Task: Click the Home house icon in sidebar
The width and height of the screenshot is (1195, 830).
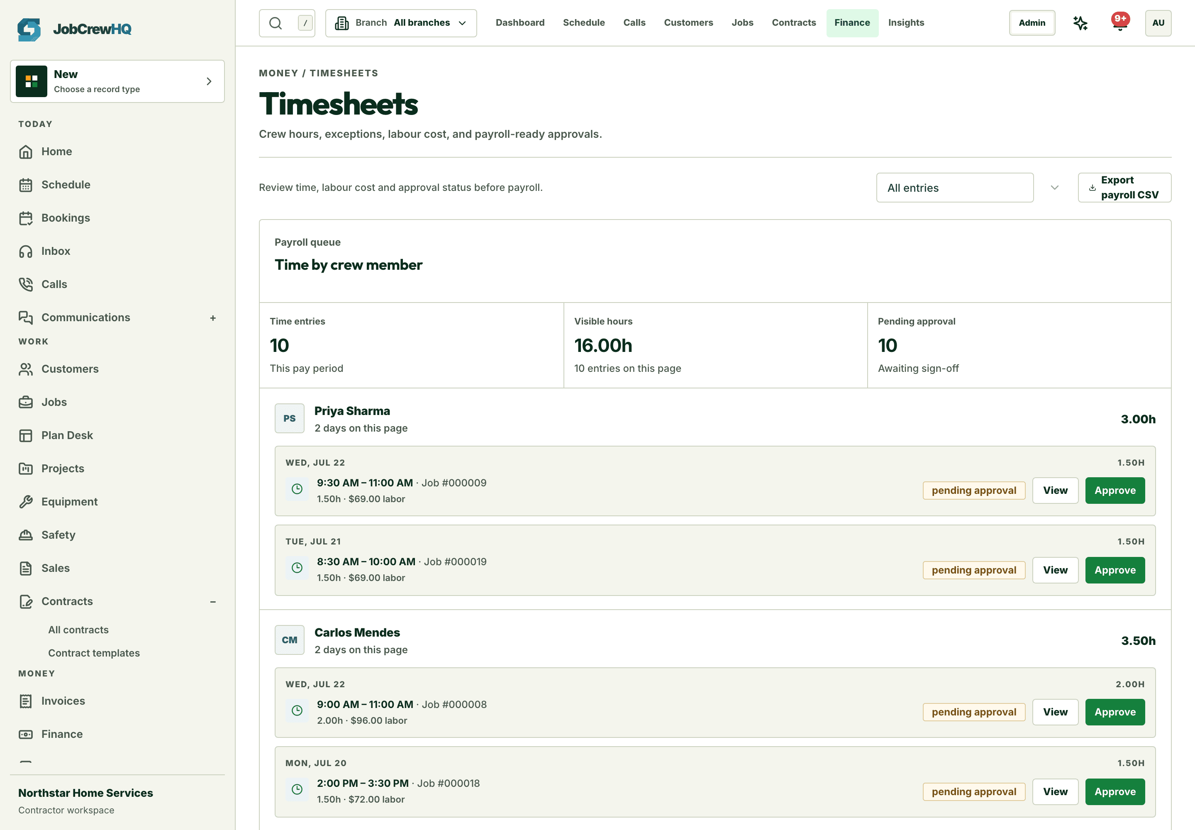Action: (x=25, y=152)
